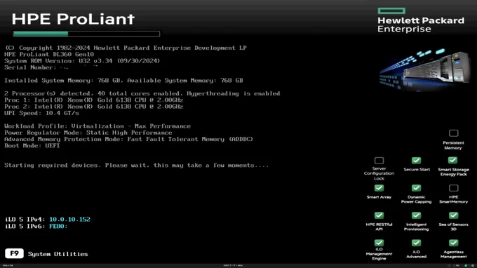Click the Secure Start label text
This screenshot has width=477, height=268.
417,170
